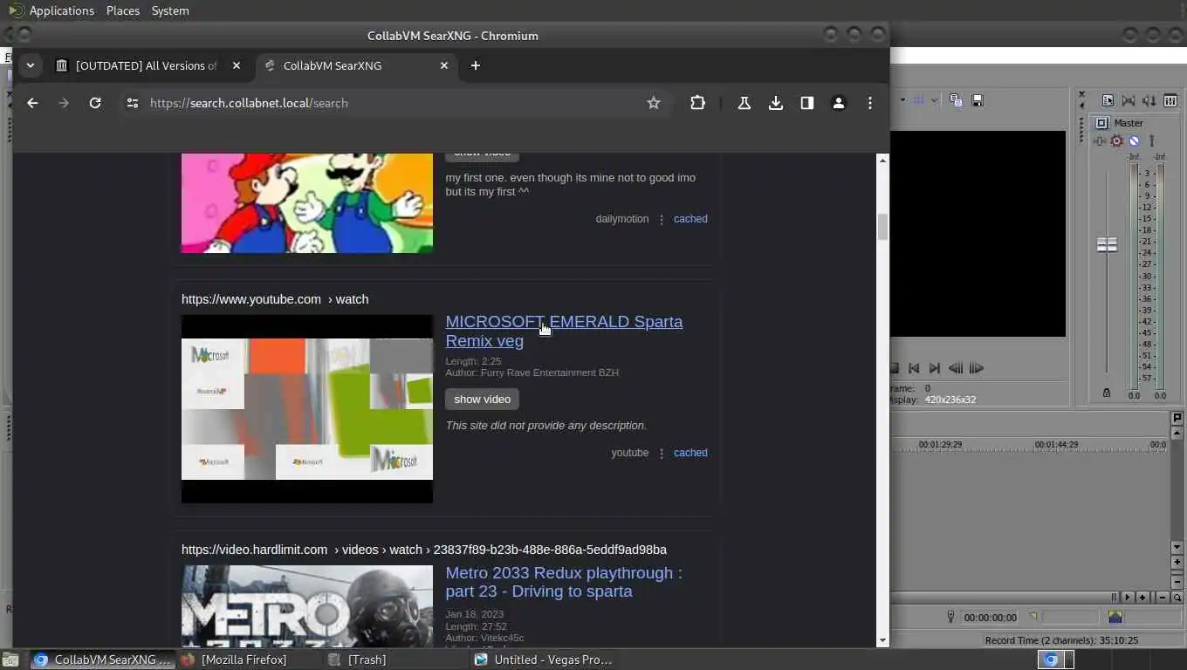1187x670 pixels.
Task: Open Chromium three-dot menu
Action: click(x=870, y=103)
